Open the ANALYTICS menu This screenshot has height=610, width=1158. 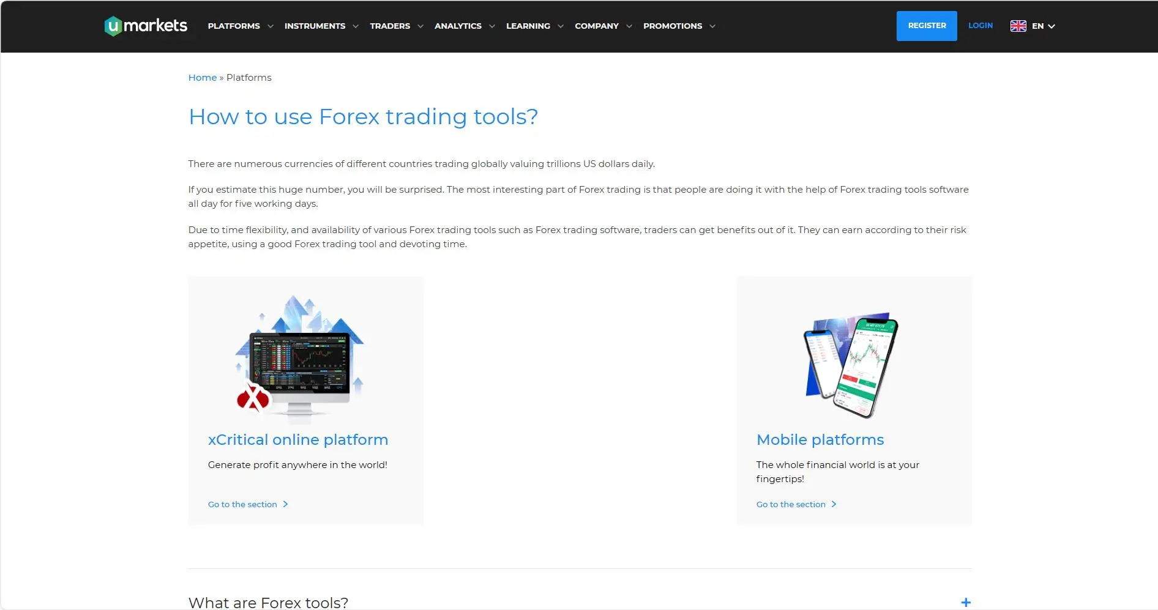click(458, 26)
